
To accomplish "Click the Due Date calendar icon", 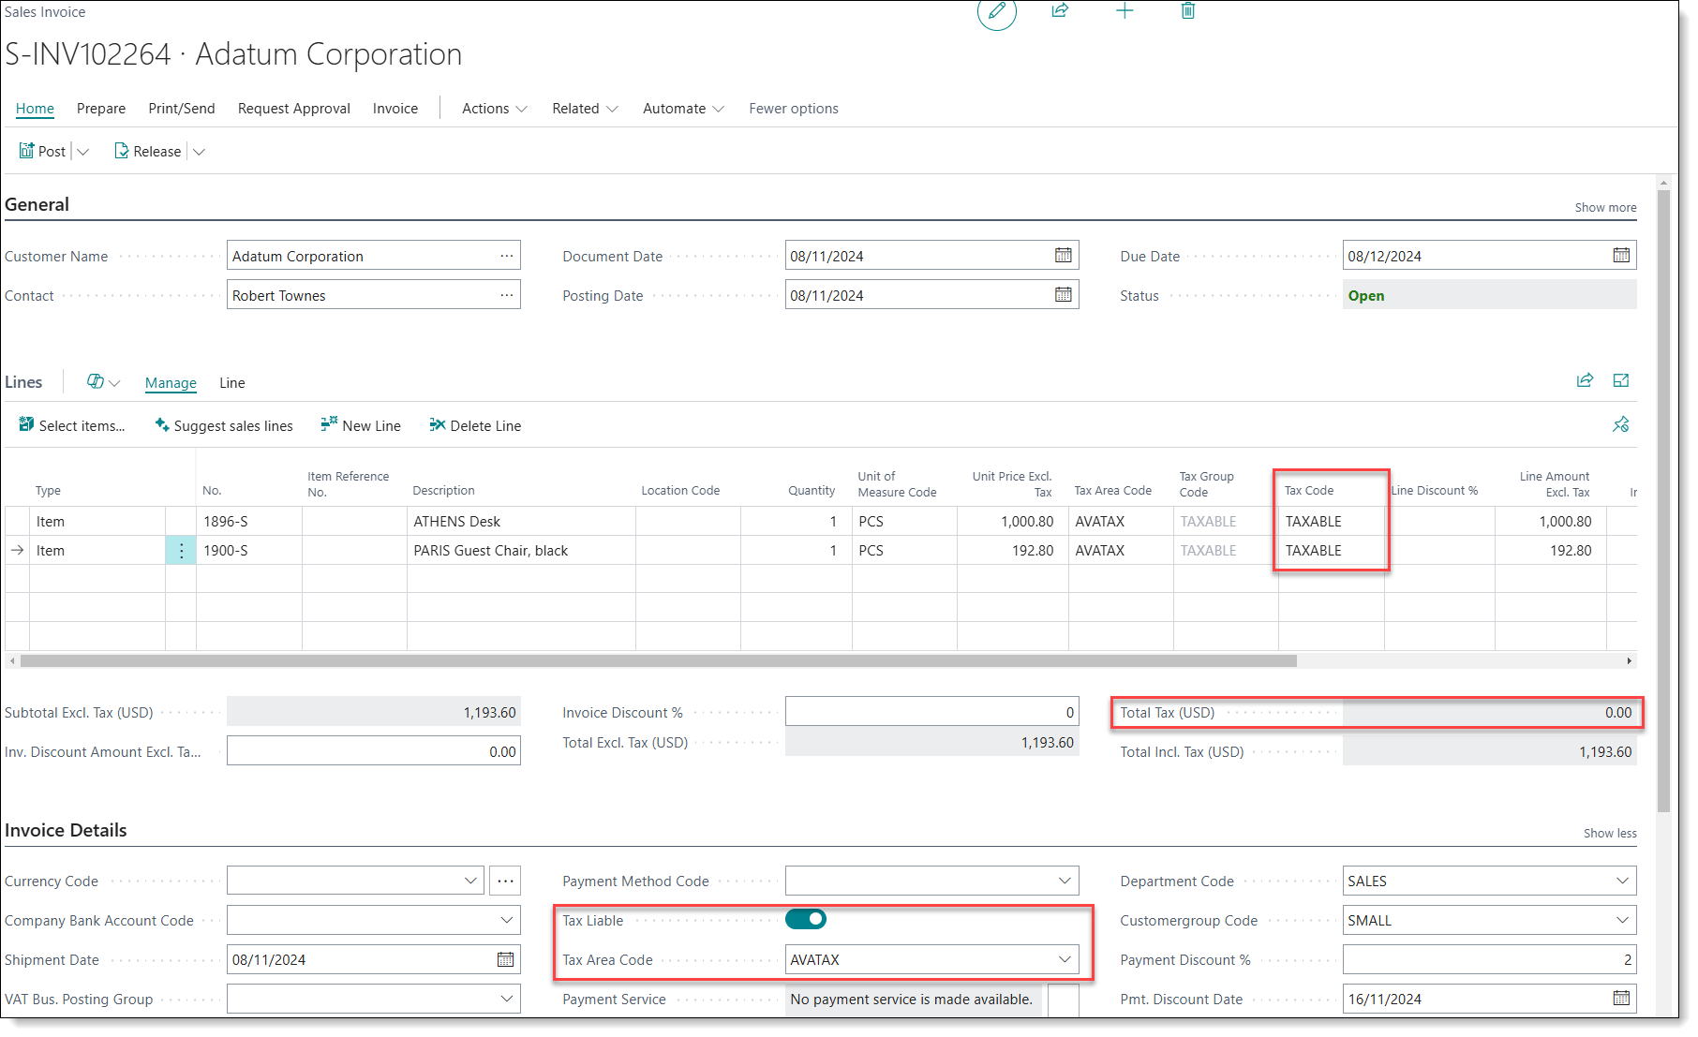I will pyautogui.click(x=1620, y=256).
